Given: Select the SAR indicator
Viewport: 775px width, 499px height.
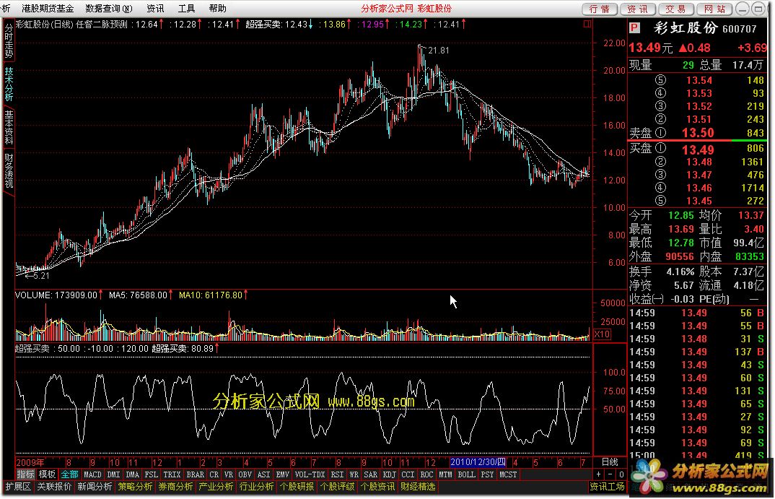Looking at the screenshot, I should click(x=371, y=474).
